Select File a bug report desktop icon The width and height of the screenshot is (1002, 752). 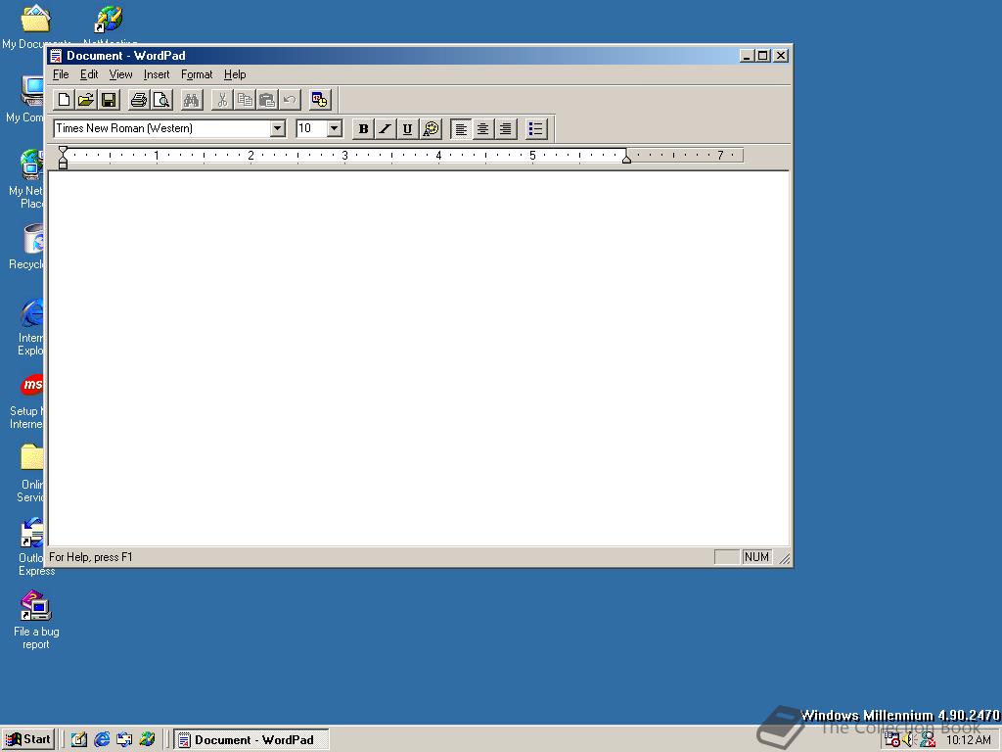[36, 621]
